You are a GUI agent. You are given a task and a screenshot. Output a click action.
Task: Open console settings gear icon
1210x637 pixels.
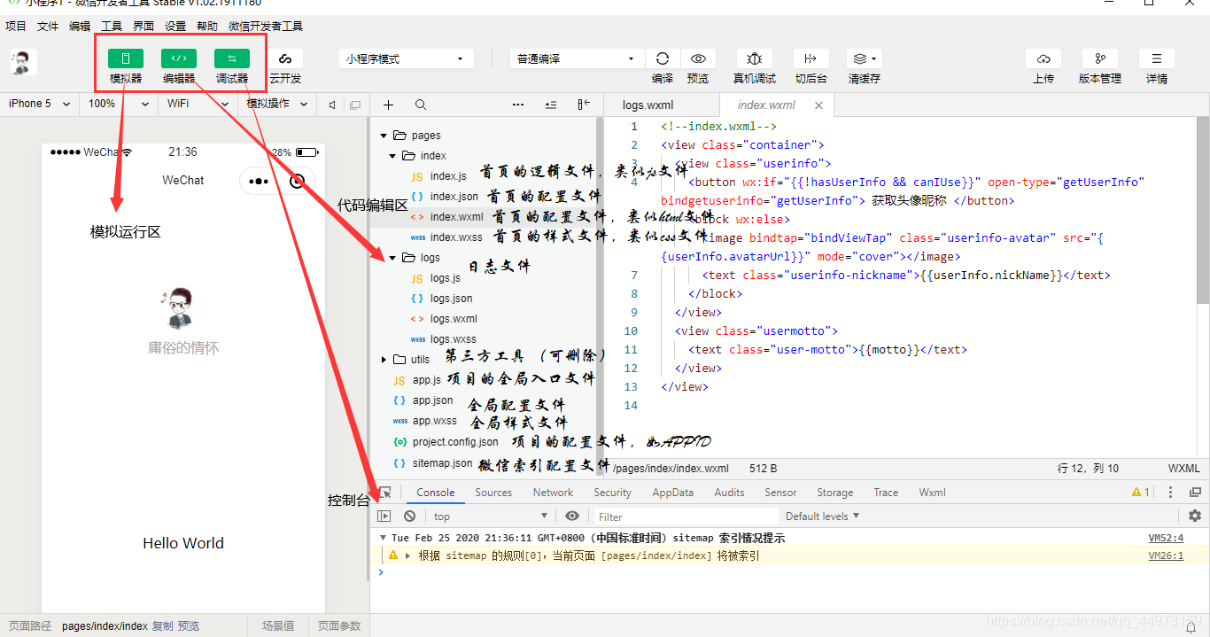tap(1195, 516)
